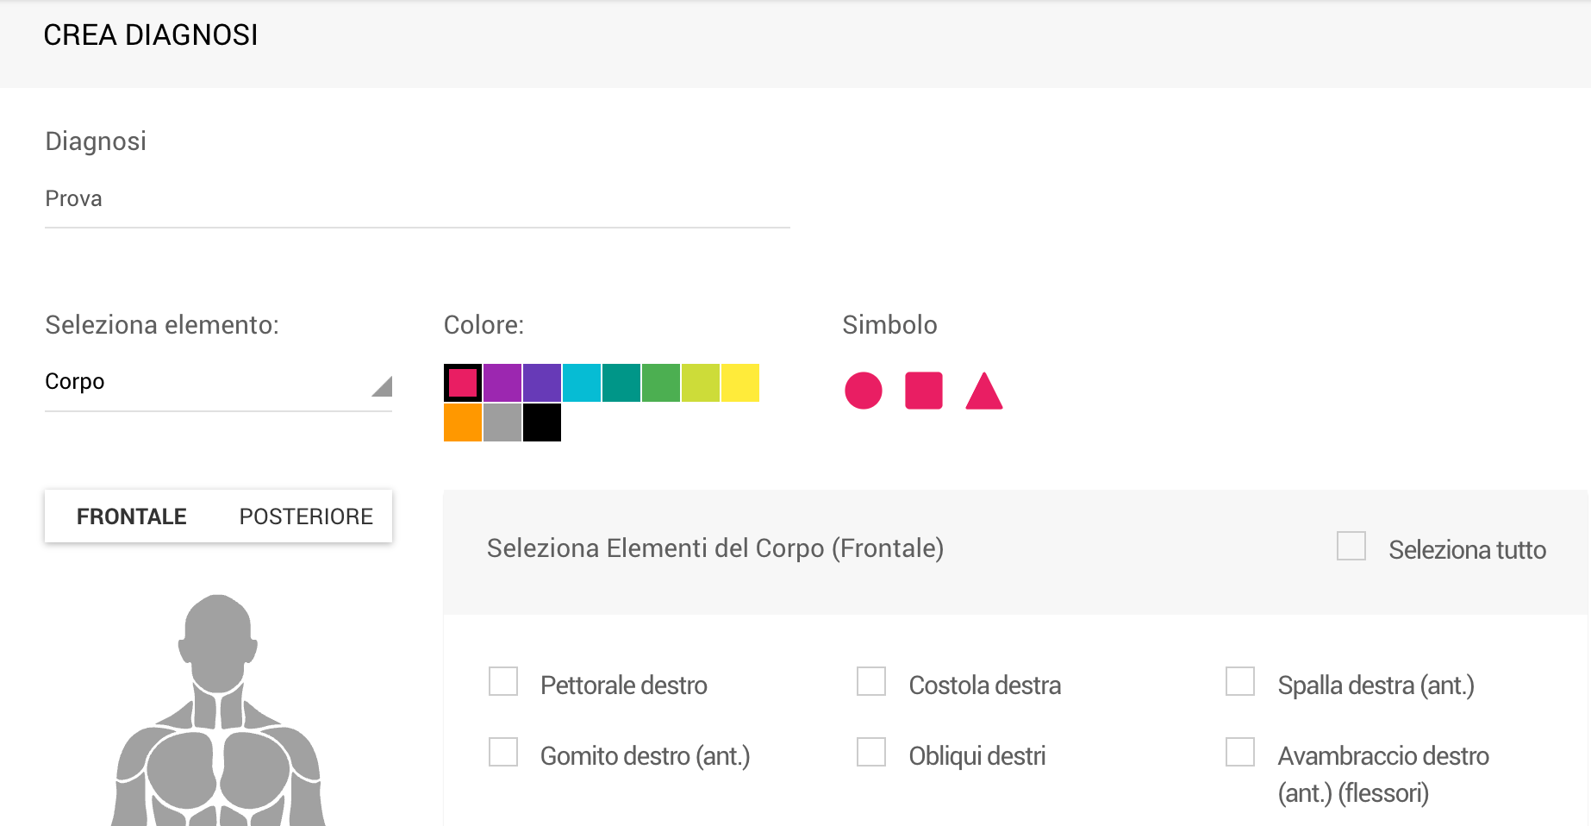The height and width of the screenshot is (826, 1591).
Task: Select the square symbol
Action: click(923, 391)
